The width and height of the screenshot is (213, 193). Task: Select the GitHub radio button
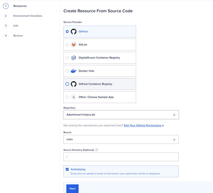[x=67, y=32]
